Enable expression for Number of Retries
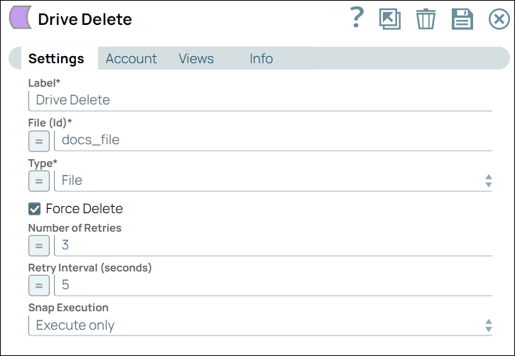The width and height of the screenshot is (515, 356). (38, 246)
